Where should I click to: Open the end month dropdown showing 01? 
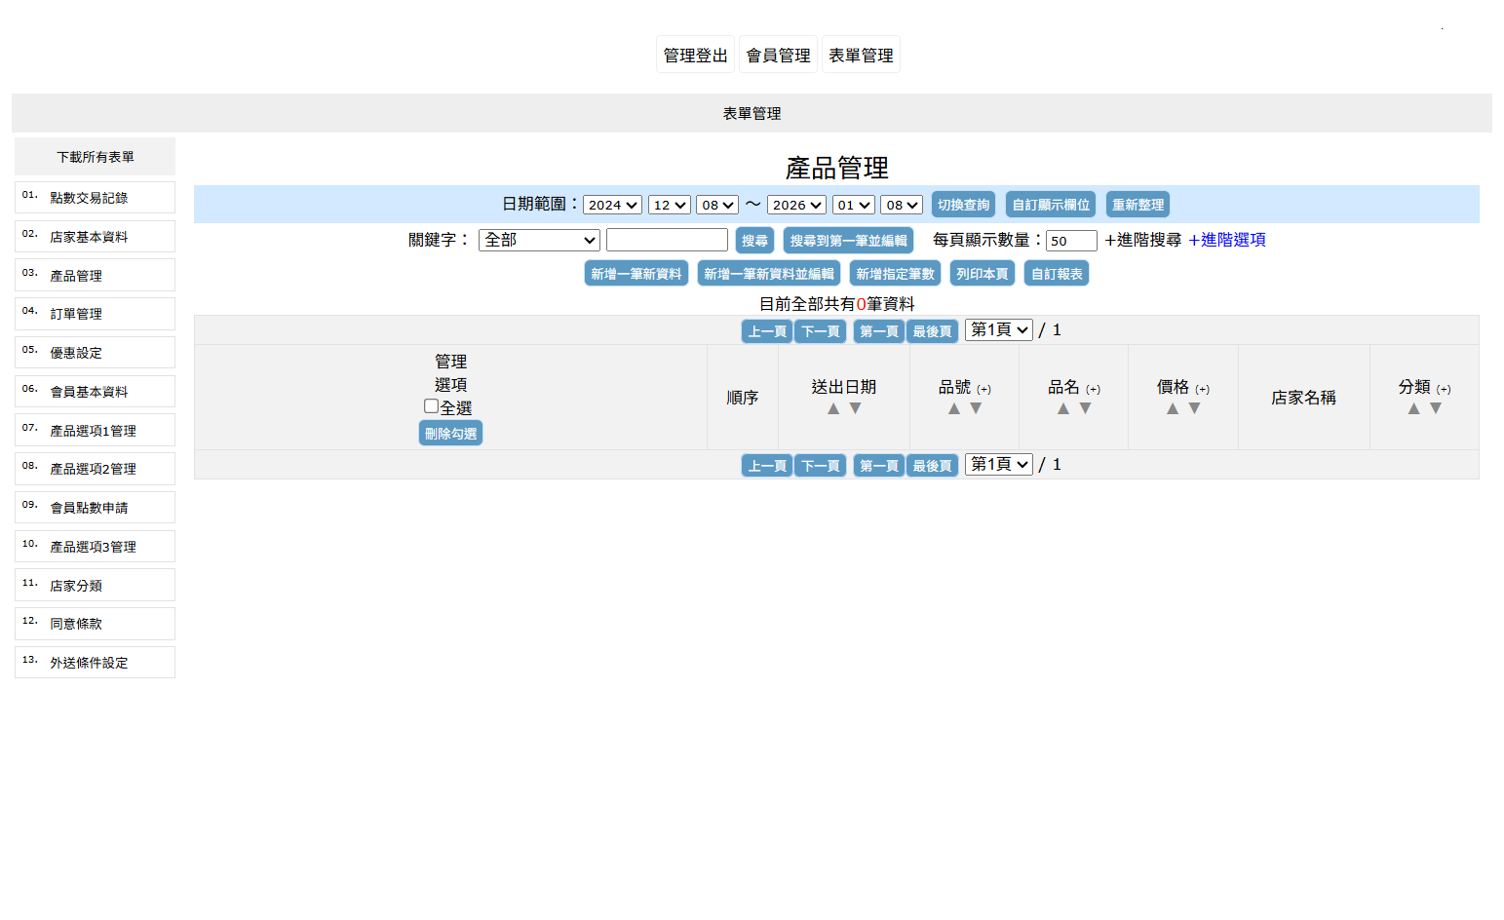(x=854, y=205)
